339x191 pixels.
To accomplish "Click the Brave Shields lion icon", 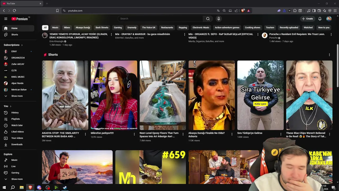I will click(243, 11).
